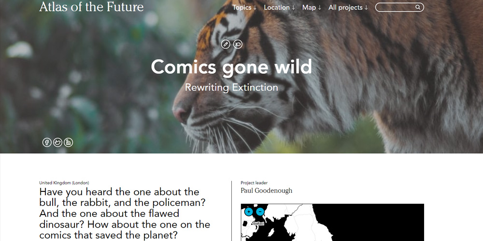Screen dimensions: 483x241
Task: Click the fish topic icon
Action: click(x=238, y=44)
